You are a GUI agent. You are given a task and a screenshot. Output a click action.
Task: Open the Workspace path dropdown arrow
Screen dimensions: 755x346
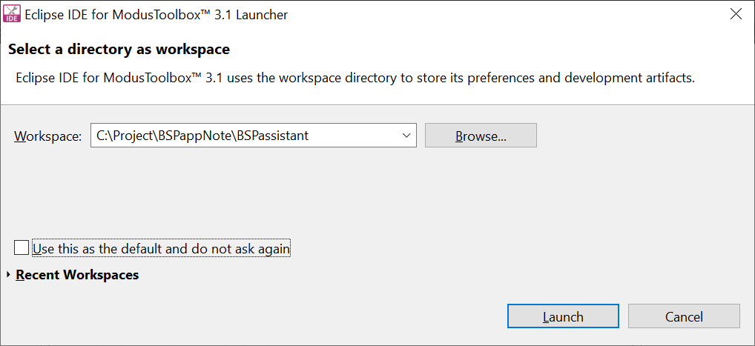click(406, 136)
